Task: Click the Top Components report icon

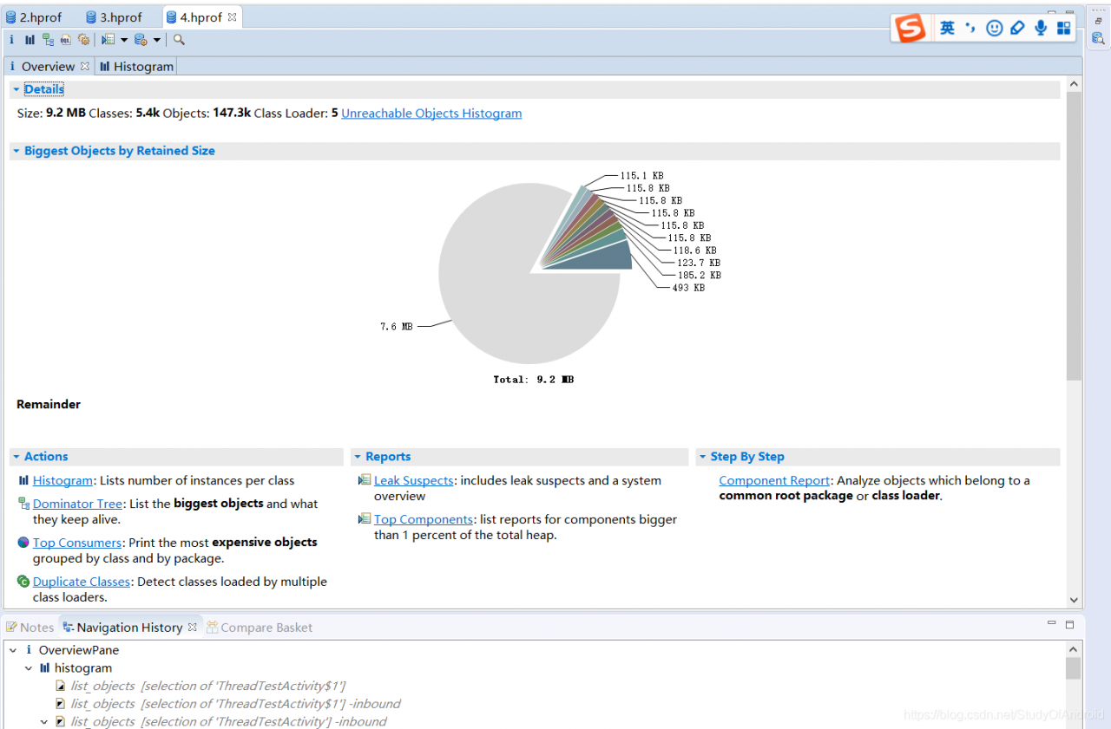Action: [x=365, y=519]
